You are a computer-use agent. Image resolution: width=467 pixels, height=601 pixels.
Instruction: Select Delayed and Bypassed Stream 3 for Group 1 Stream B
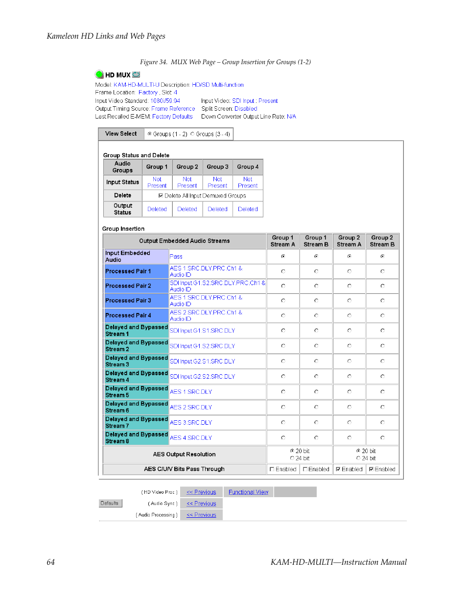pyautogui.click(x=316, y=361)
